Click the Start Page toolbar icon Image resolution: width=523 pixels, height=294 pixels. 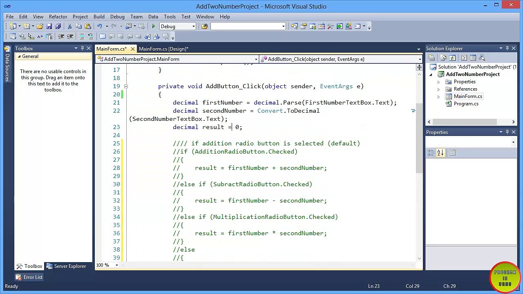340,26
